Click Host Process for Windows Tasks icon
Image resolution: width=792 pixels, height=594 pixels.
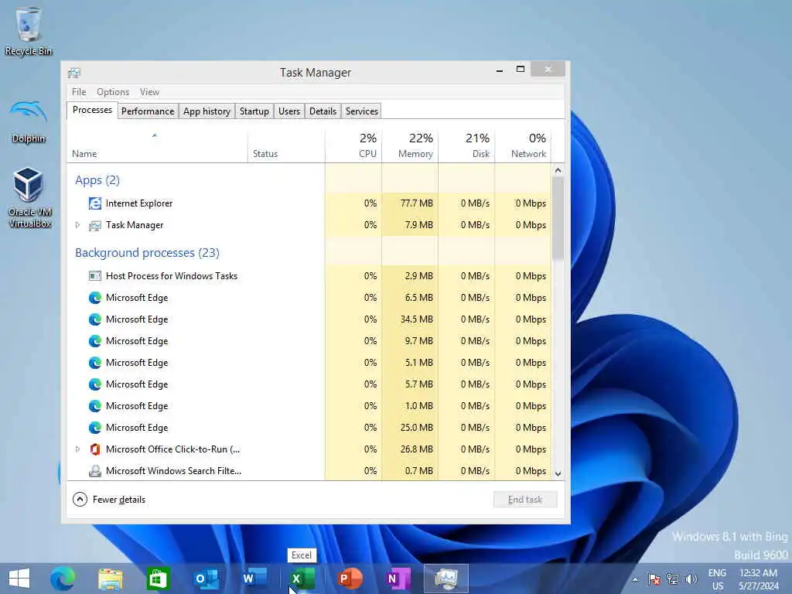click(94, 276)
